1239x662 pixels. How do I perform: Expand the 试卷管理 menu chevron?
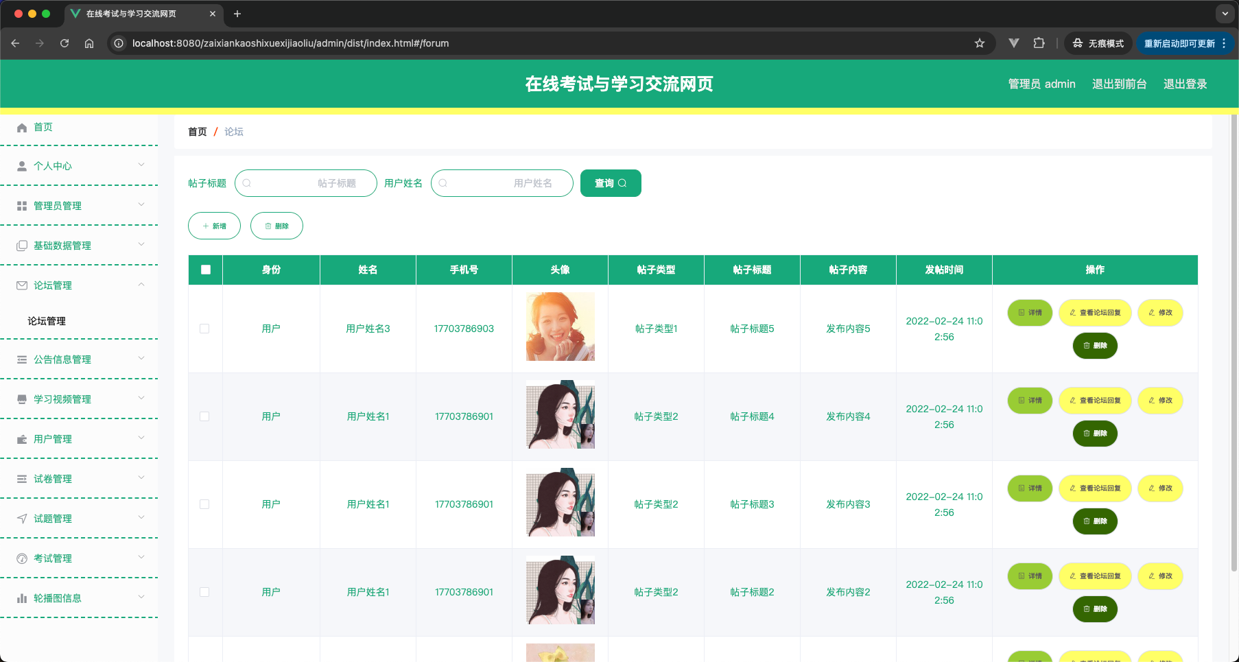click(141, 477)
